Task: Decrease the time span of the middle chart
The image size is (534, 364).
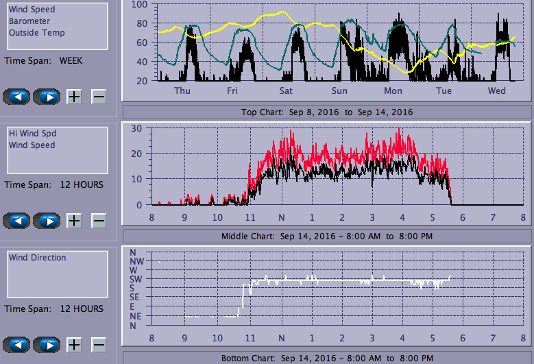Action: 99,221
